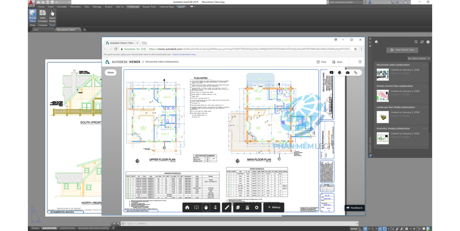Switch to the Insert ribbon tab

[x=51, y=6]
